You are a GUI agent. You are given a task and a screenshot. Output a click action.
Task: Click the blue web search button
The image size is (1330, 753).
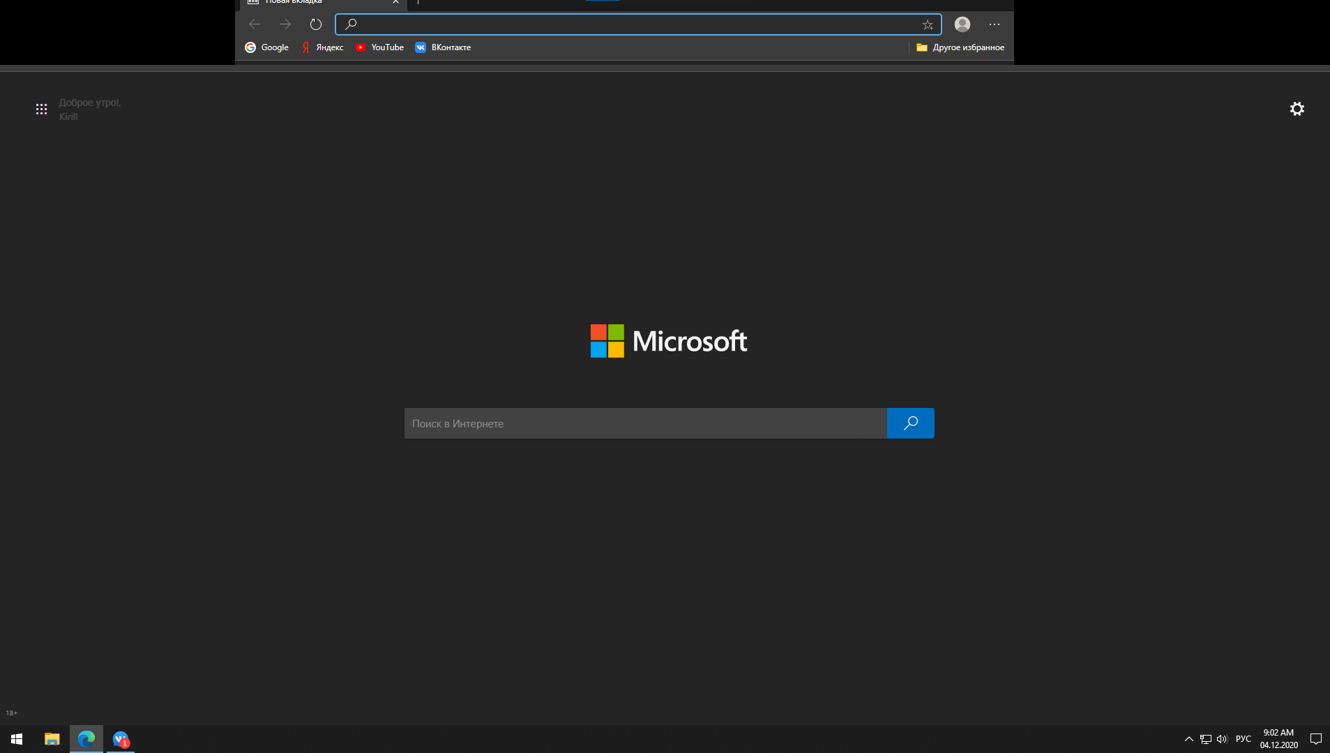(910, 423)
